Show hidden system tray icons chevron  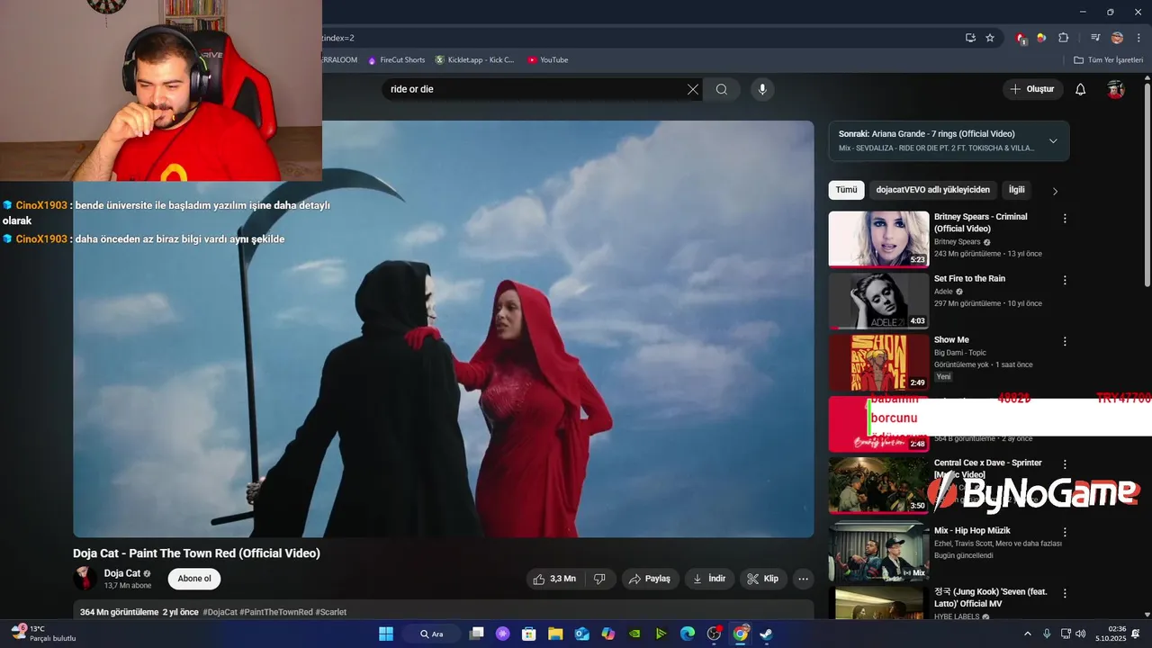(1028, 634)
